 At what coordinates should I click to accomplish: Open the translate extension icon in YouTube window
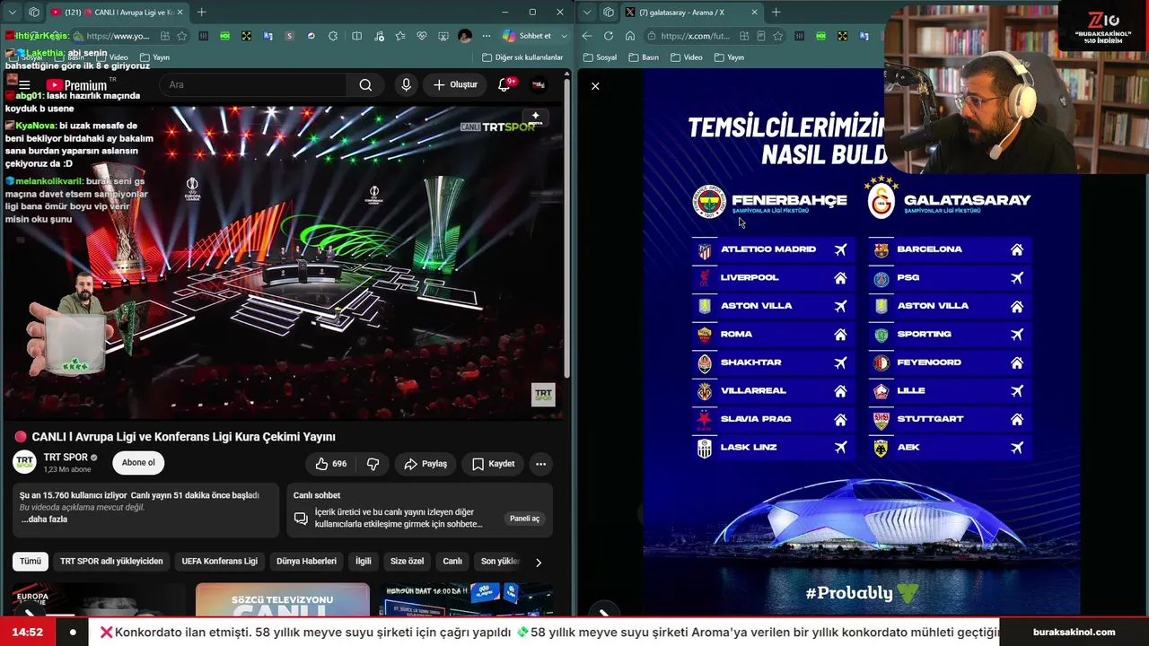268,36
